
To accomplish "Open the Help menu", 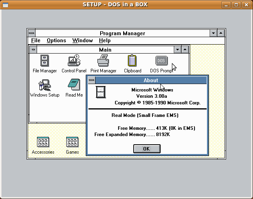I will [105, 40].
